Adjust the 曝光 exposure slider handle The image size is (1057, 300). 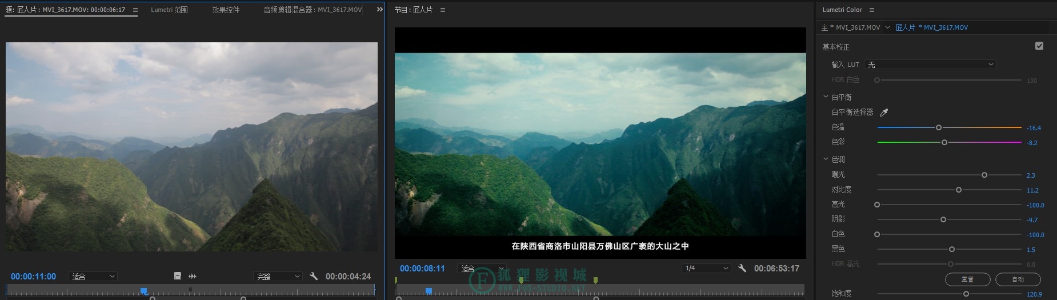pos(984,175)
